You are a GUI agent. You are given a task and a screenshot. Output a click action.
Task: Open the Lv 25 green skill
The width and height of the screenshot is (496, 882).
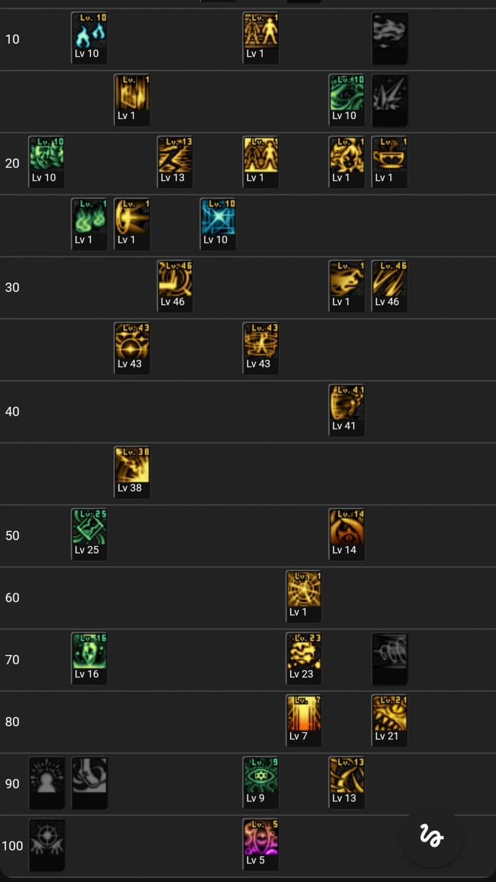[x=89, y=535]
